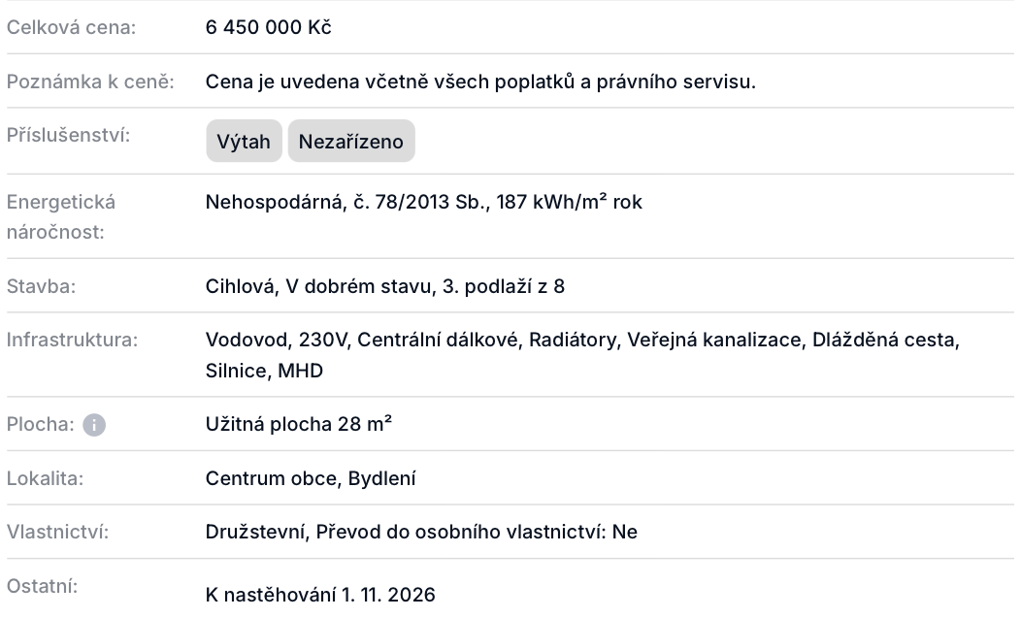
Task: Click the price note about fees and legal service
Action: pos(480,81)
